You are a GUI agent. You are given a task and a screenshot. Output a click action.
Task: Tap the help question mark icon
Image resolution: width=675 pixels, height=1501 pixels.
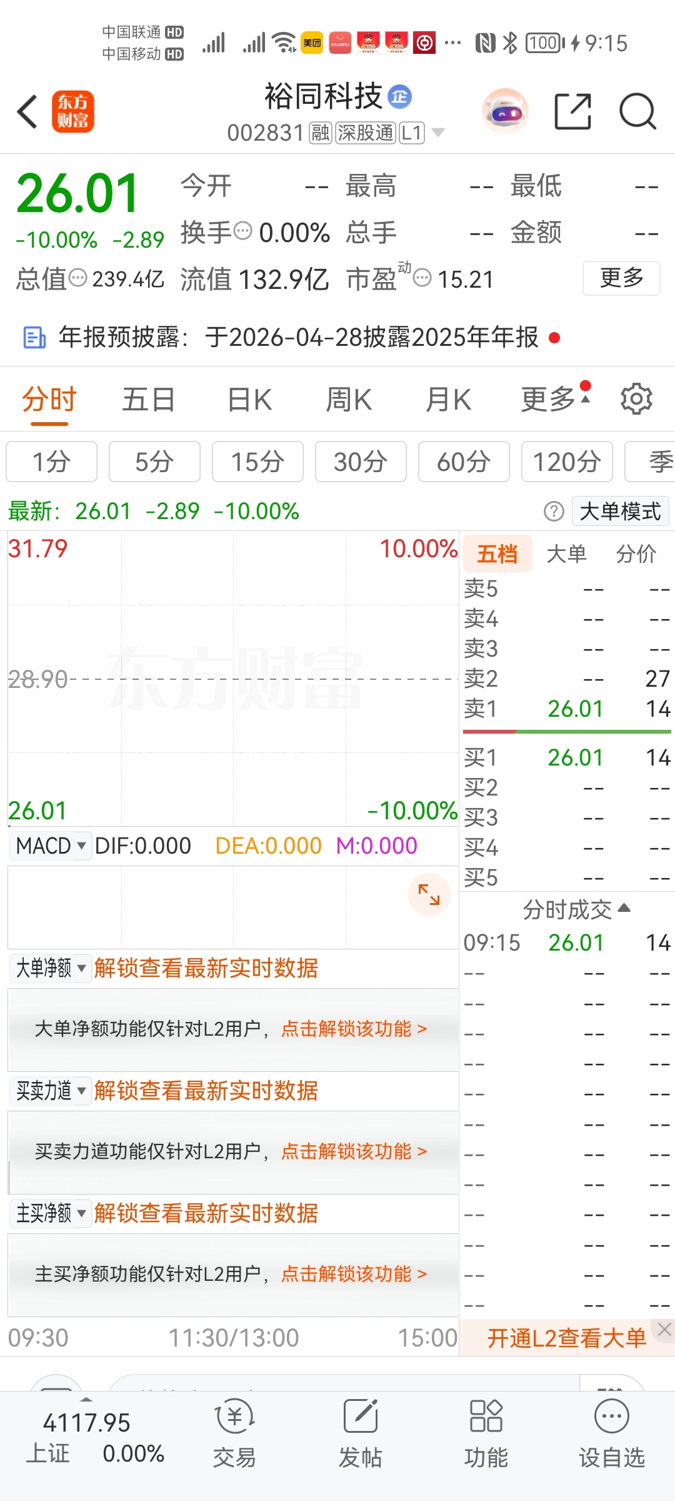(x=554, y=512)
